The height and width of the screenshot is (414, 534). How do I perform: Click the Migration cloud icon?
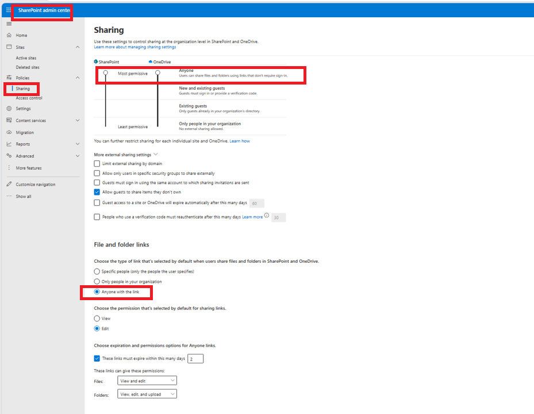(x=9, y=132)
